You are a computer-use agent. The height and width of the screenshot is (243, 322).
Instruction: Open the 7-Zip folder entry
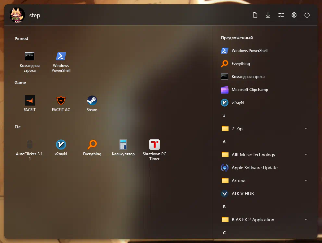(265, 129)
